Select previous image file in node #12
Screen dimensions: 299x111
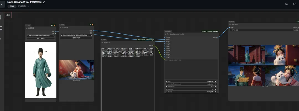pyautogui.click(x=28, y=36)
